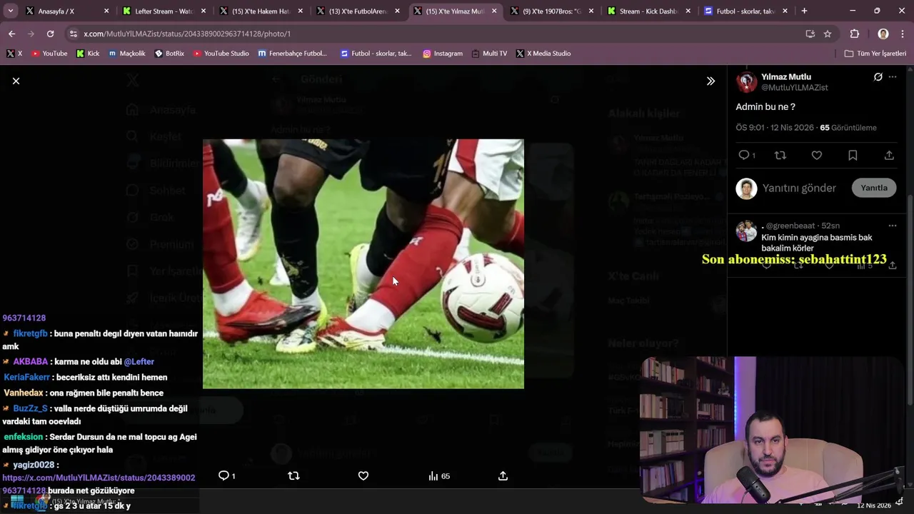View analytics icon showing 65 under photo
Viewport: 914px width, 514px height.
point(439,475)
